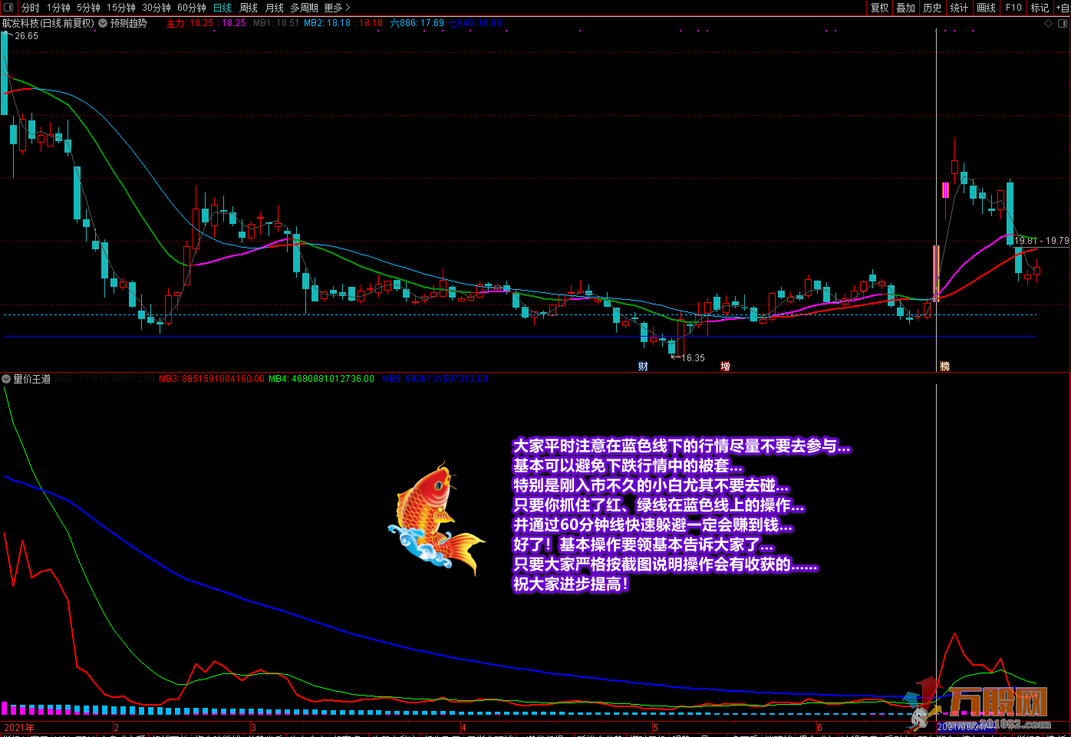1071x737 pixels.
Task: Click the 主力 18.25 indicator value
Action: [190, 24]
